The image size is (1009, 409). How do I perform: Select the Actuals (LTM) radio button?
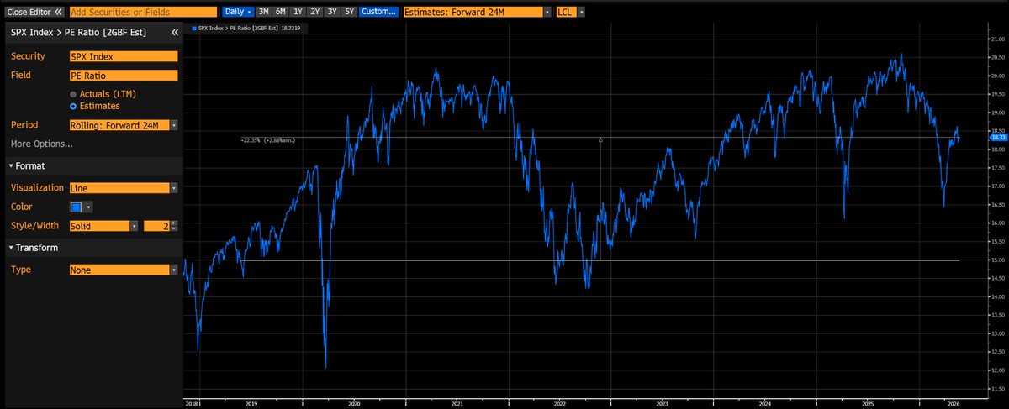point(74,94)
